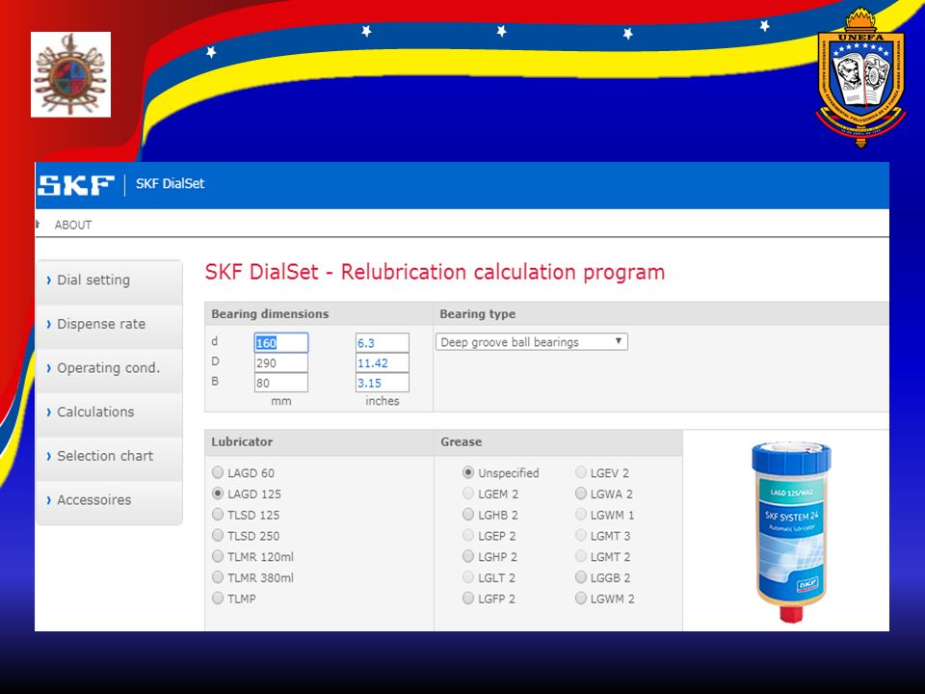Select the TLMP lubricator
Screen dimensions: 925x694
218,598
